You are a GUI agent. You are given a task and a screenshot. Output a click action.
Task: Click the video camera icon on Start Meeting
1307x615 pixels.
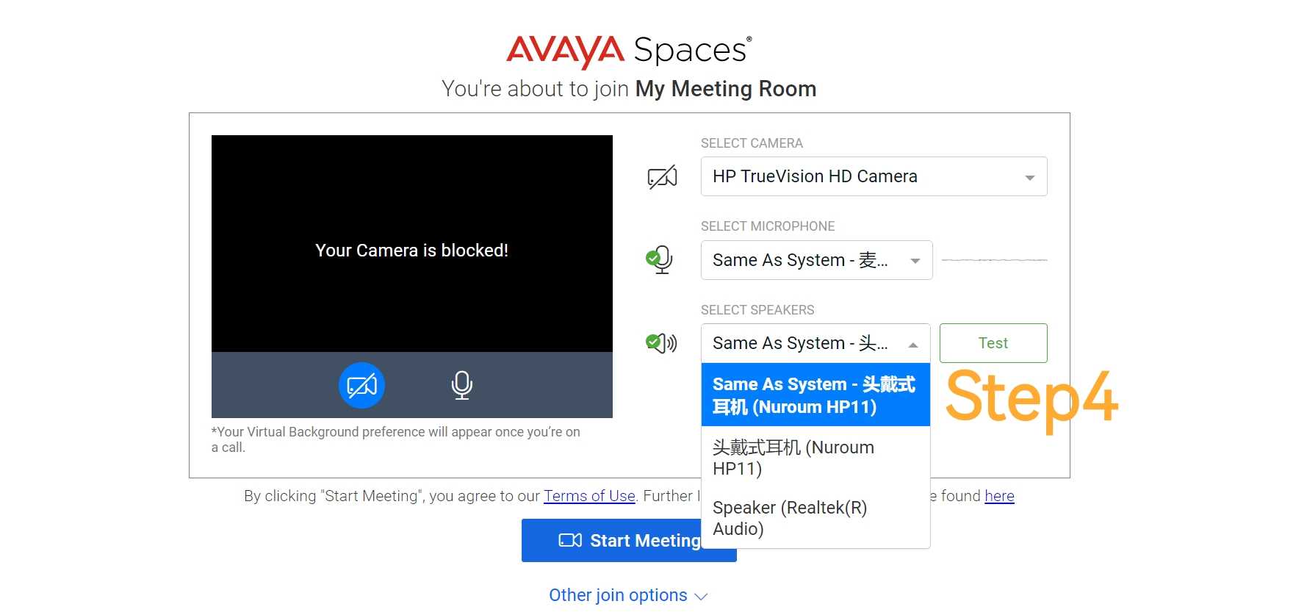point(570,540)
